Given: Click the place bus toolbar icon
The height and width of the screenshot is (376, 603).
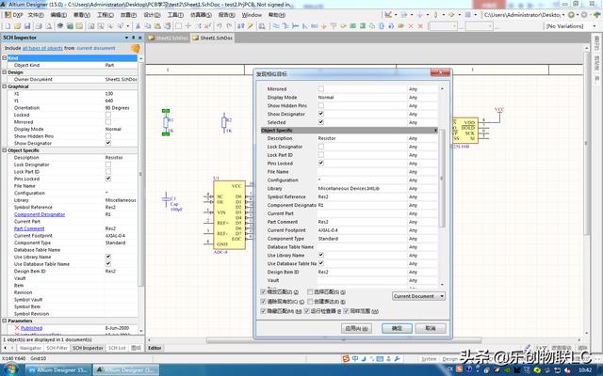Looking at the screenshot, I should (x=285, y=26).
